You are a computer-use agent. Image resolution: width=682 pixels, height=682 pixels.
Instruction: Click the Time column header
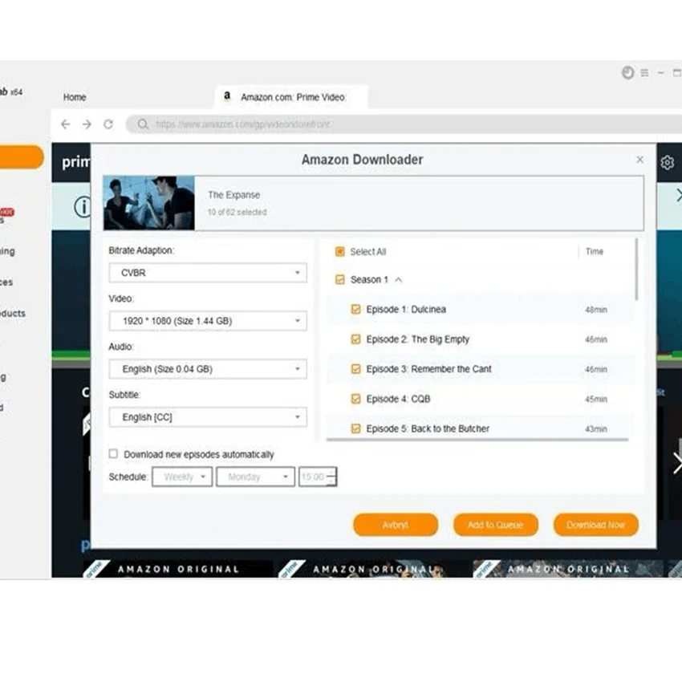point(594,252)
